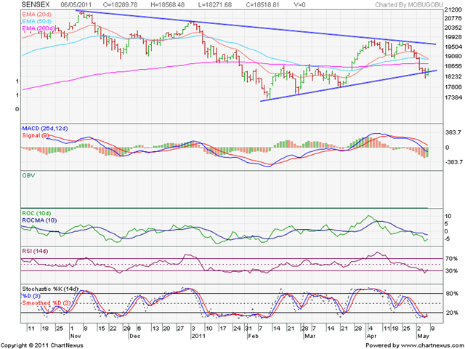Click the 20352 price axis value
Screen dimensions: 465x349
[453, 28]
